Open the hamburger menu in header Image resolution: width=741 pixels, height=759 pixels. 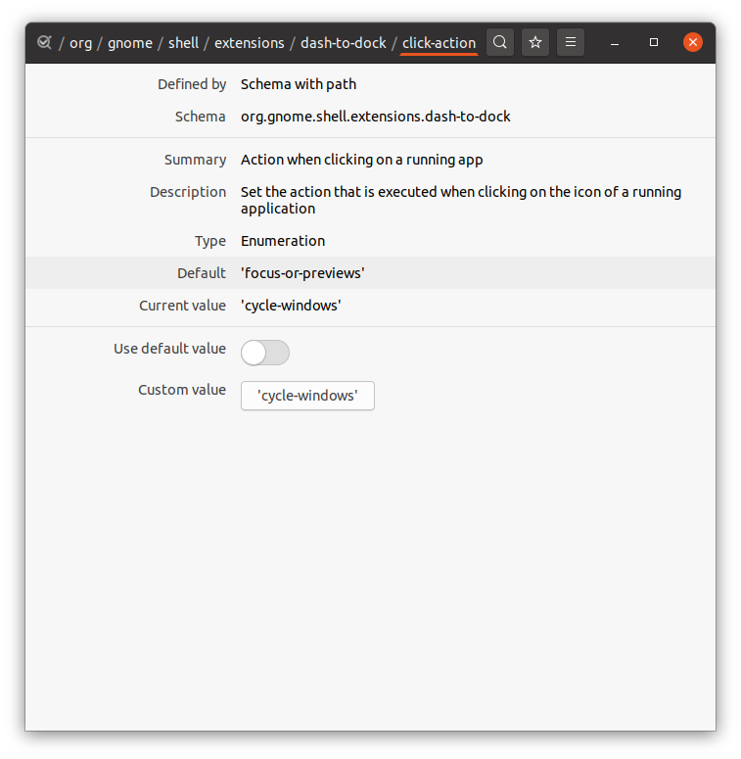[571, 42]
